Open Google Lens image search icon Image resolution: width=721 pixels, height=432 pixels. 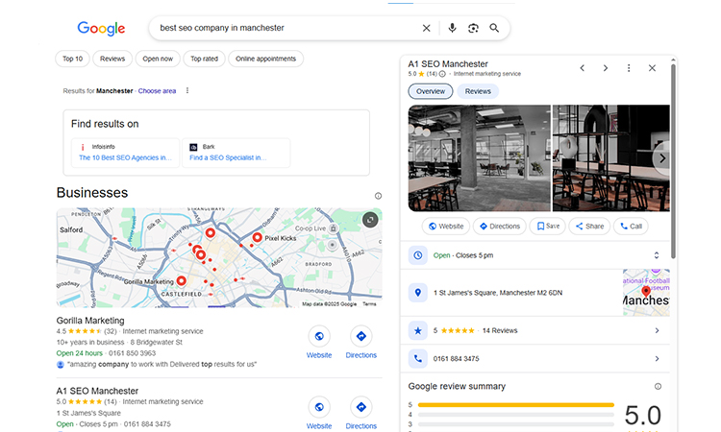(x=473, y=28)
